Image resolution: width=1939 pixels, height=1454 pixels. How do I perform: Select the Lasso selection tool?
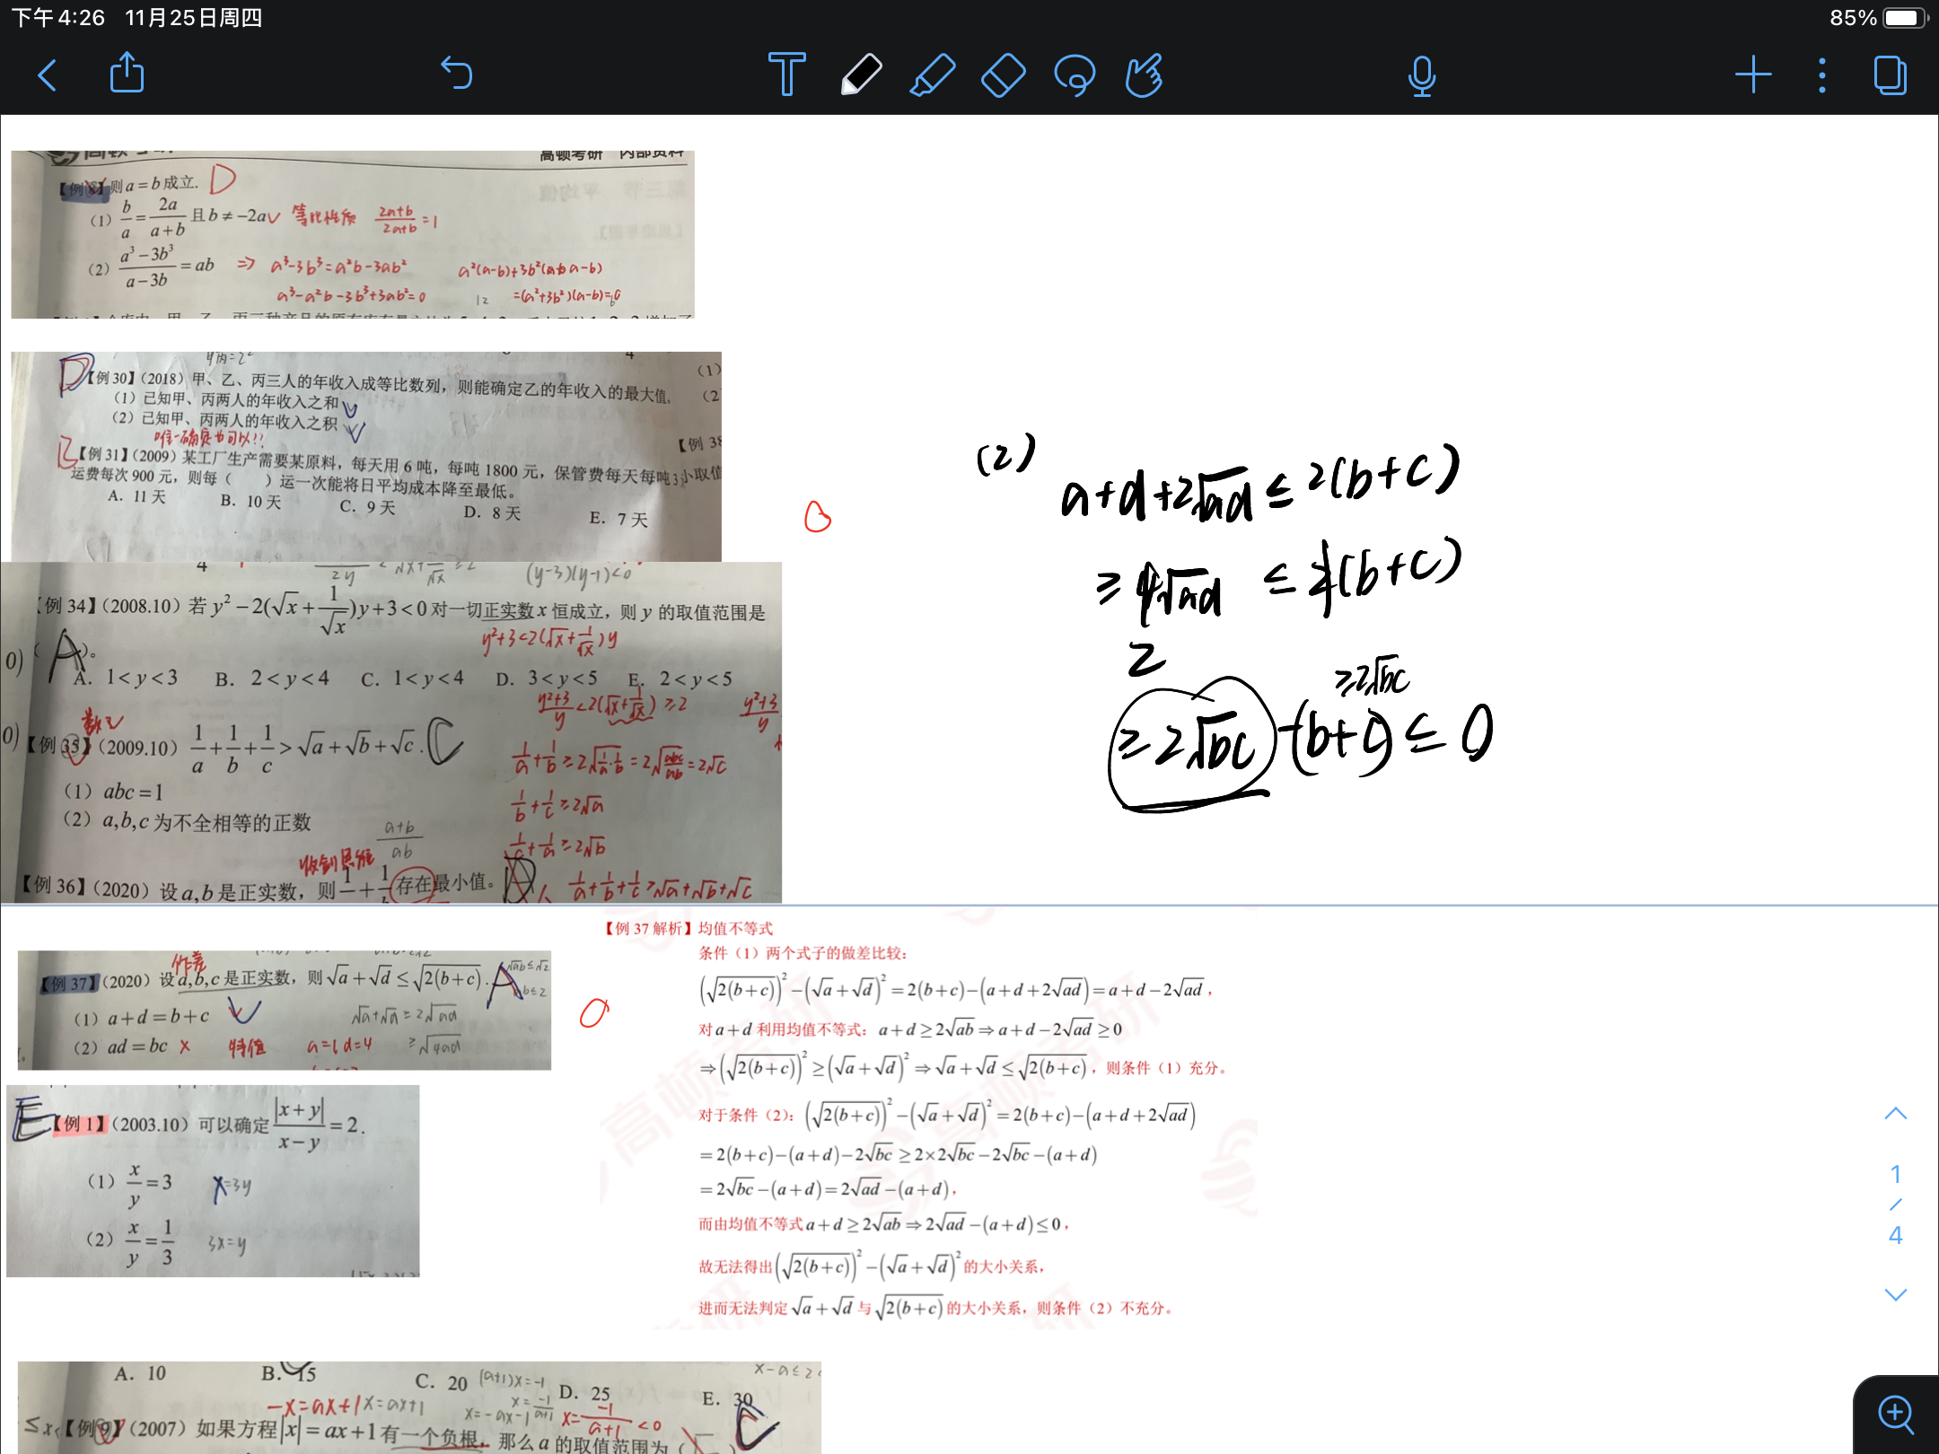(x=1075, y=75)
